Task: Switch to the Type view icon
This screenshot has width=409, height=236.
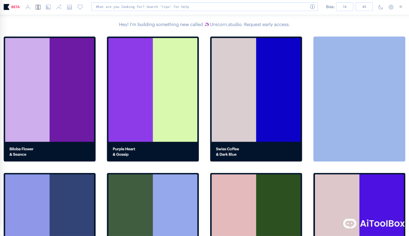Action: pos(28,7)
